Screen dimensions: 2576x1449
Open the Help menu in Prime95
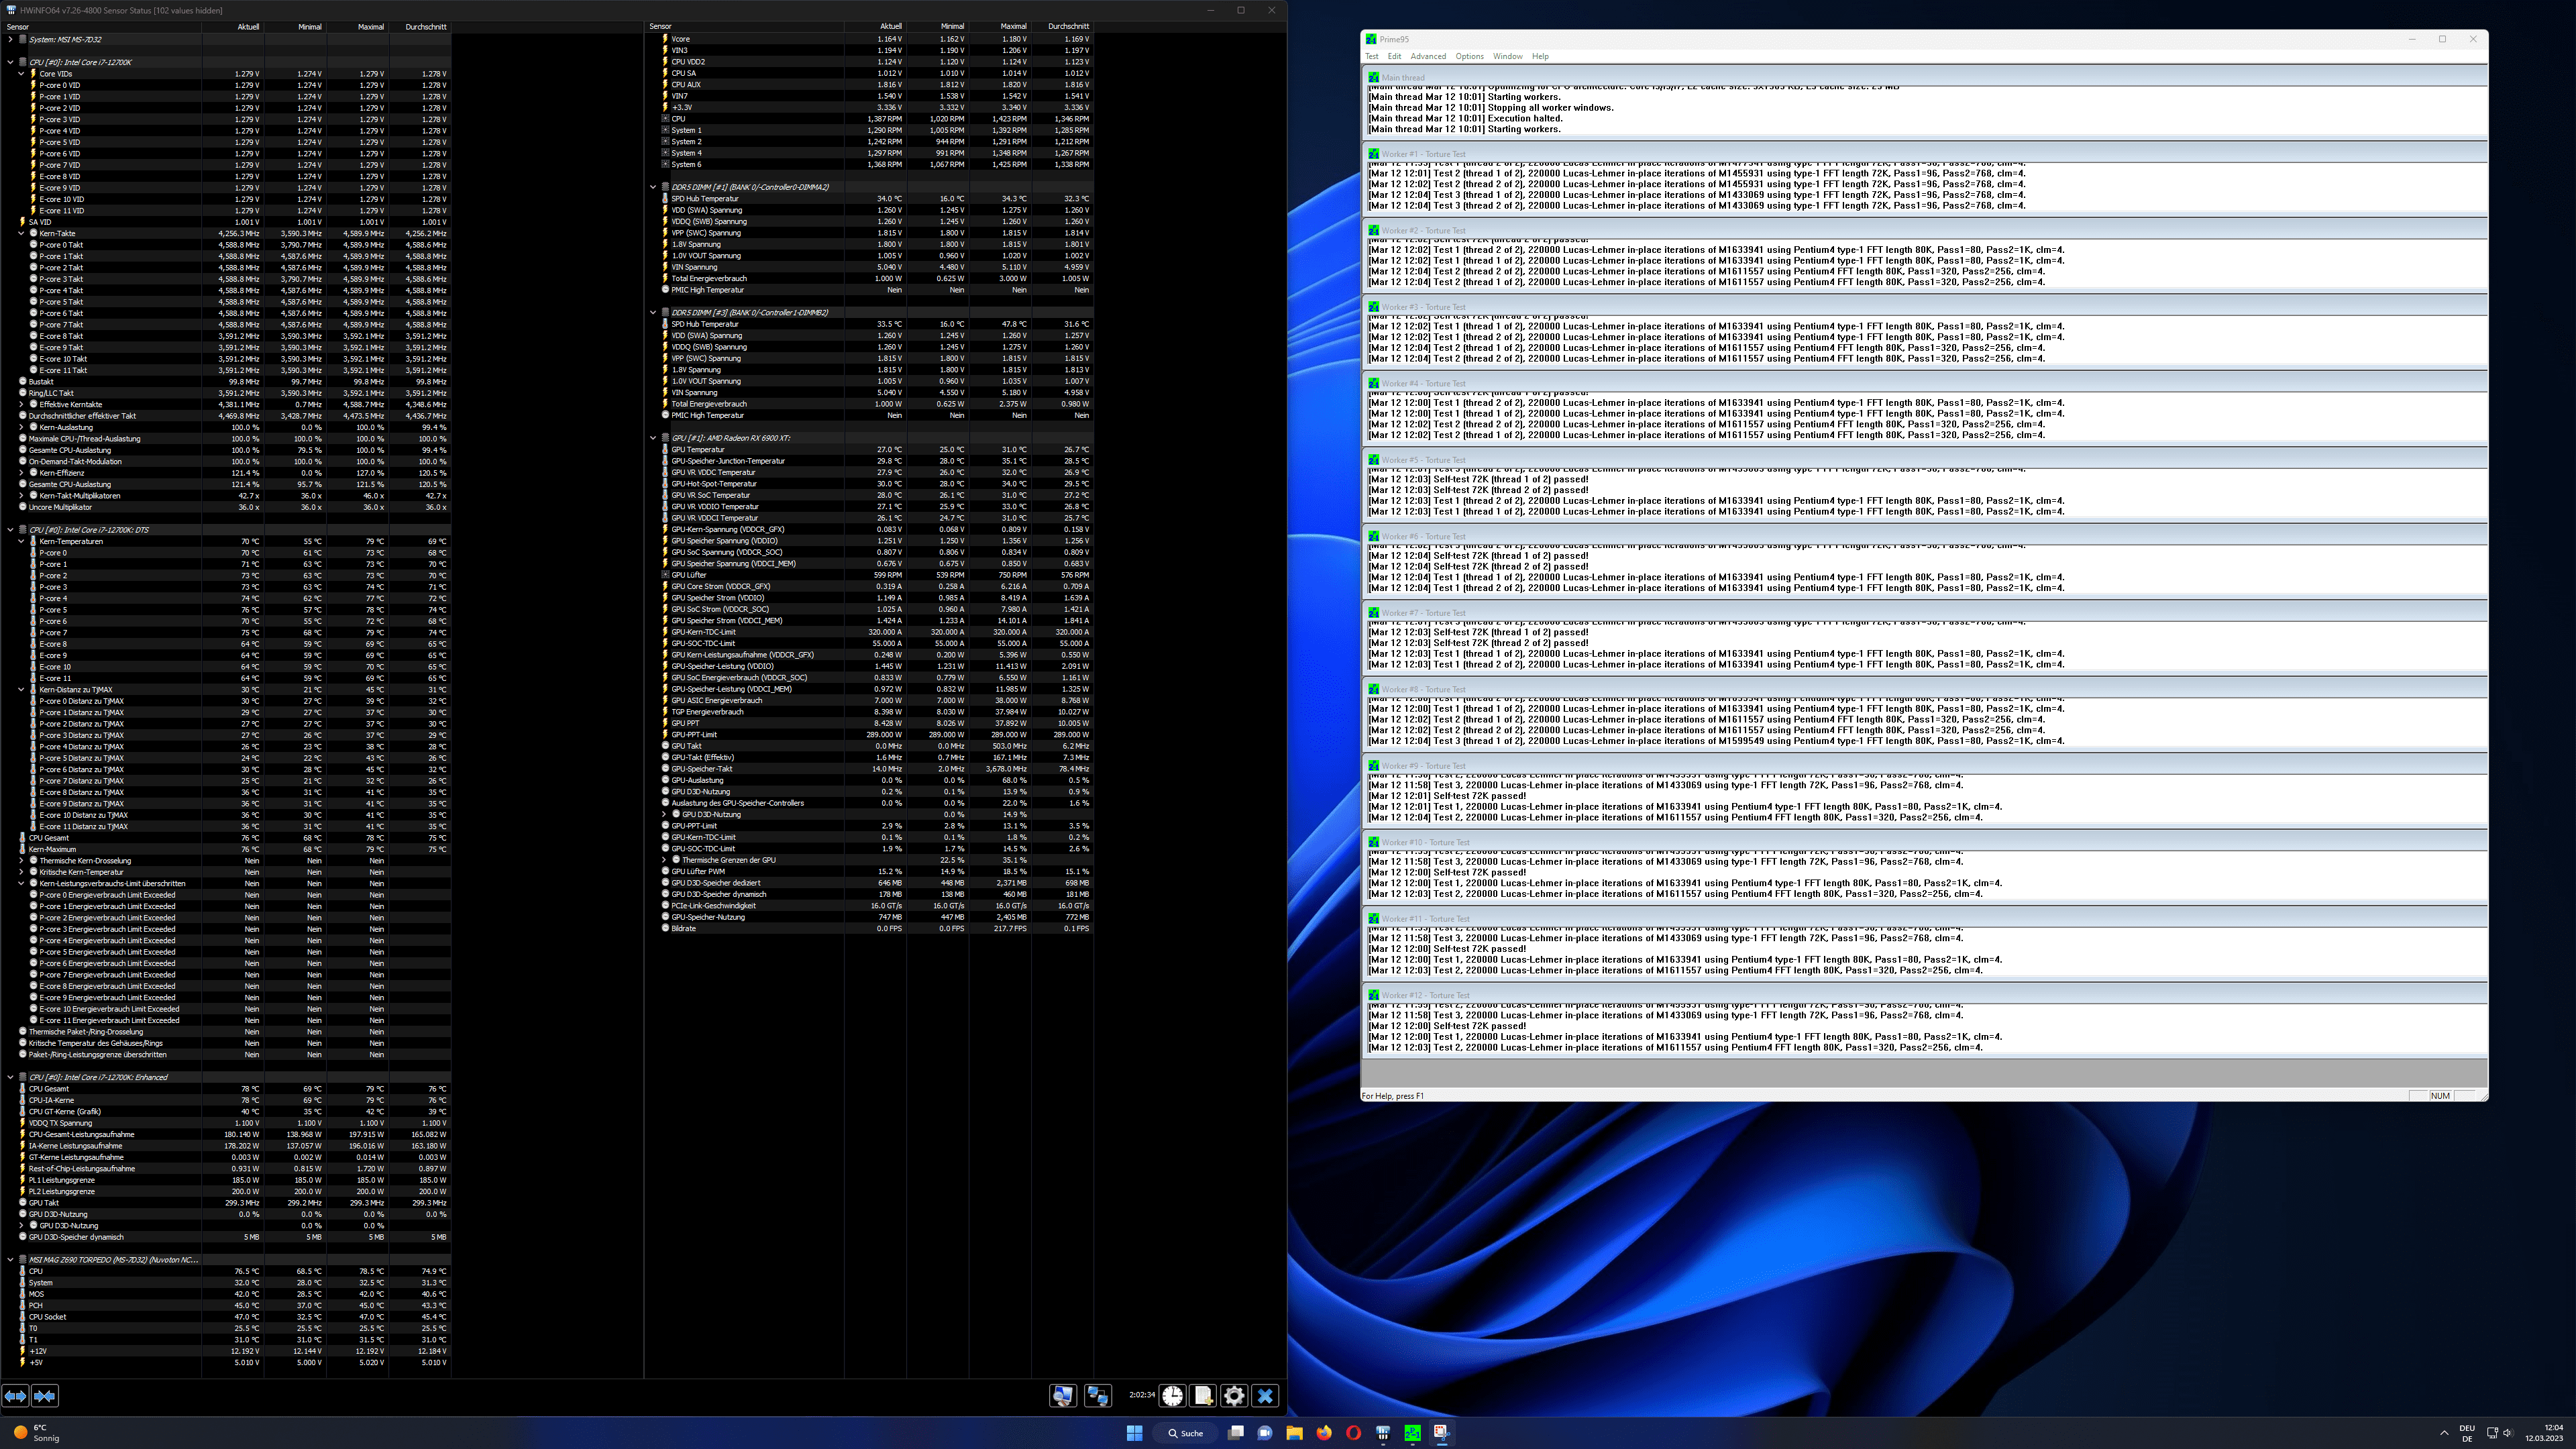pos(1540,56)
